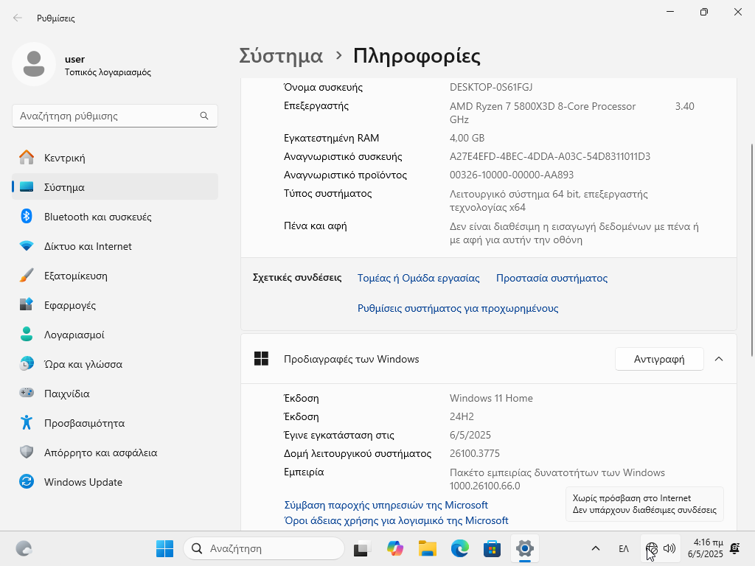Open the network globe tray icon
Image resolution: width=755 pixels, height=566 pixels.
coord(652,548)
